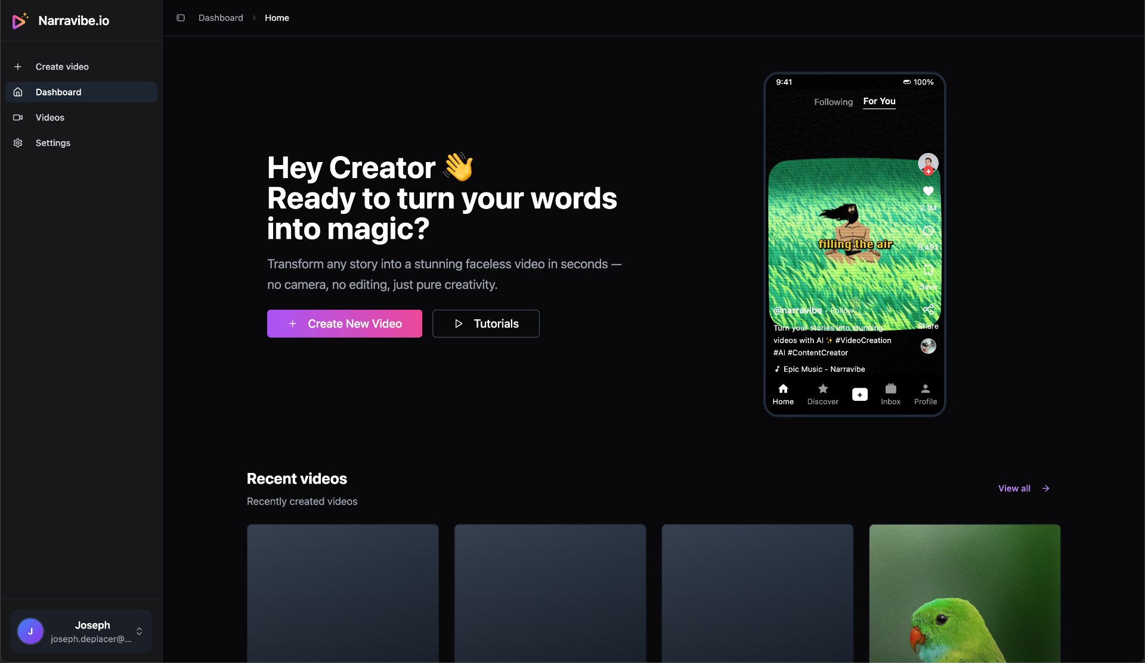Select the For You tab
This screenshot has width=1145, height=663.
[879, 101]
